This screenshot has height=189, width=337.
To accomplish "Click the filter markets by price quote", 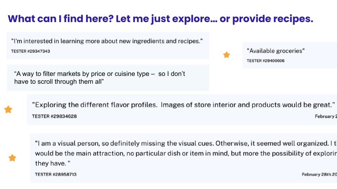I will pos(99,78).
